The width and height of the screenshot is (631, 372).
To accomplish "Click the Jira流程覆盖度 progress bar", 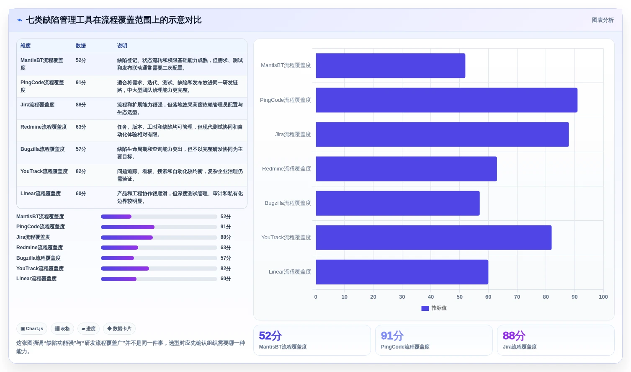I will [x=159, y=238].
